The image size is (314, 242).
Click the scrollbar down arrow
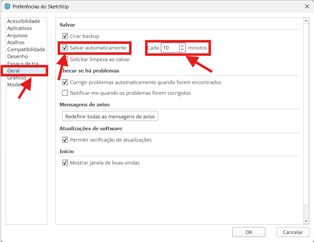coord(306,221)
